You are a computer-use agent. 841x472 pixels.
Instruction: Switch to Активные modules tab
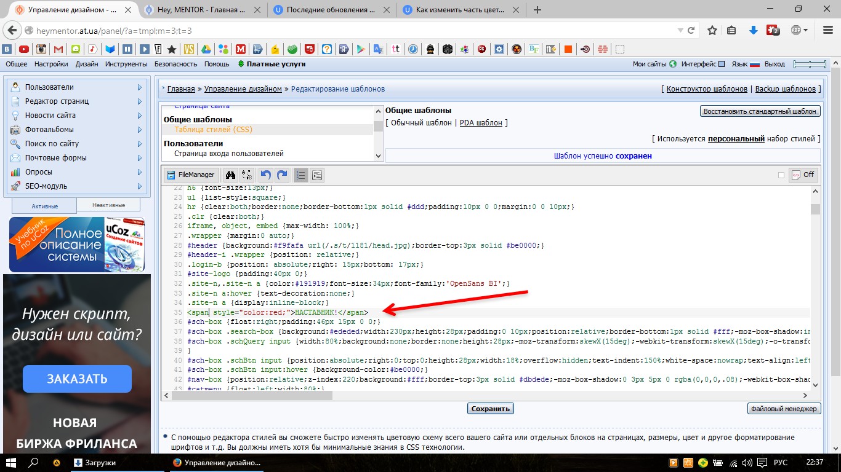pos(44,205)
